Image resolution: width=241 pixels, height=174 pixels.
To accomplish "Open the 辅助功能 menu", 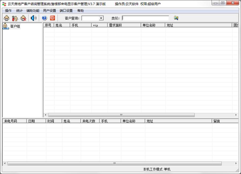I will (33, 11).
